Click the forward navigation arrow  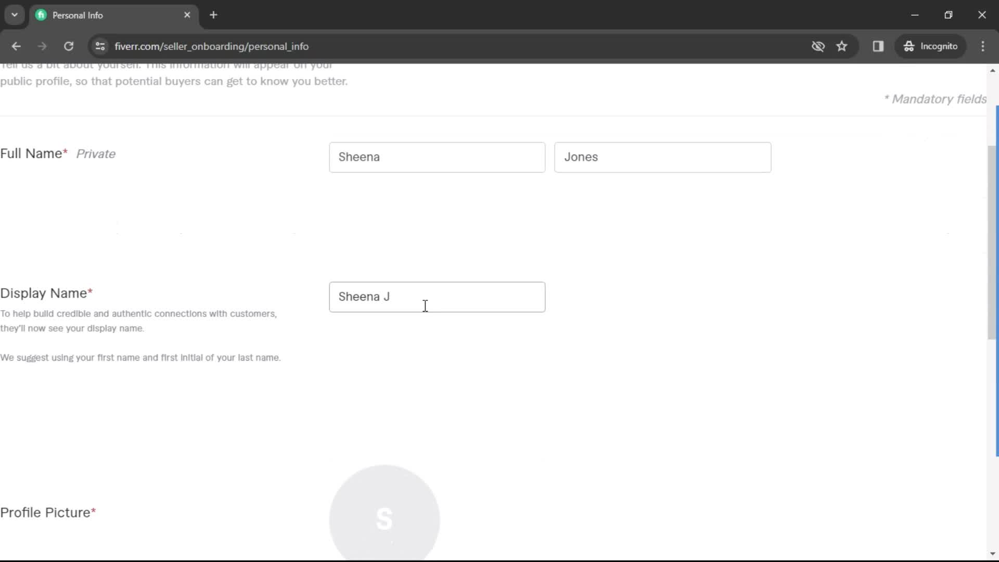tap(42, 46)
